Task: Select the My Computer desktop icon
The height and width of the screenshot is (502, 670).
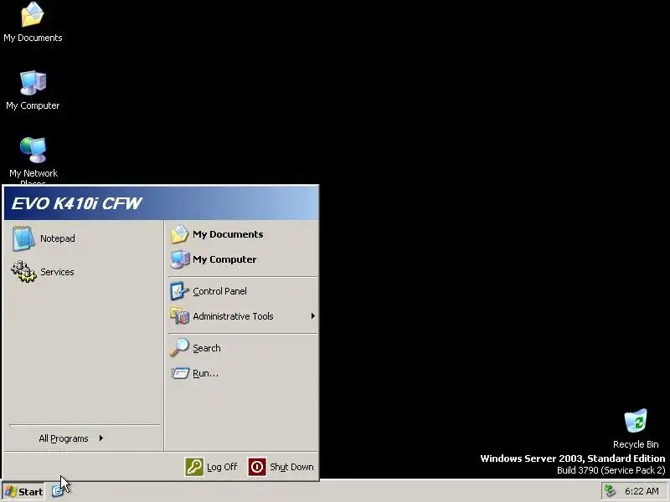Action: pyautogui.click(x=33, y=90)
